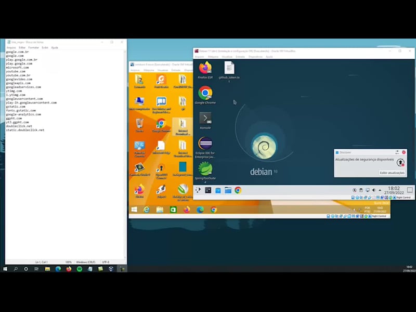Click Chrome icon in Debian panel

[238, 190]
